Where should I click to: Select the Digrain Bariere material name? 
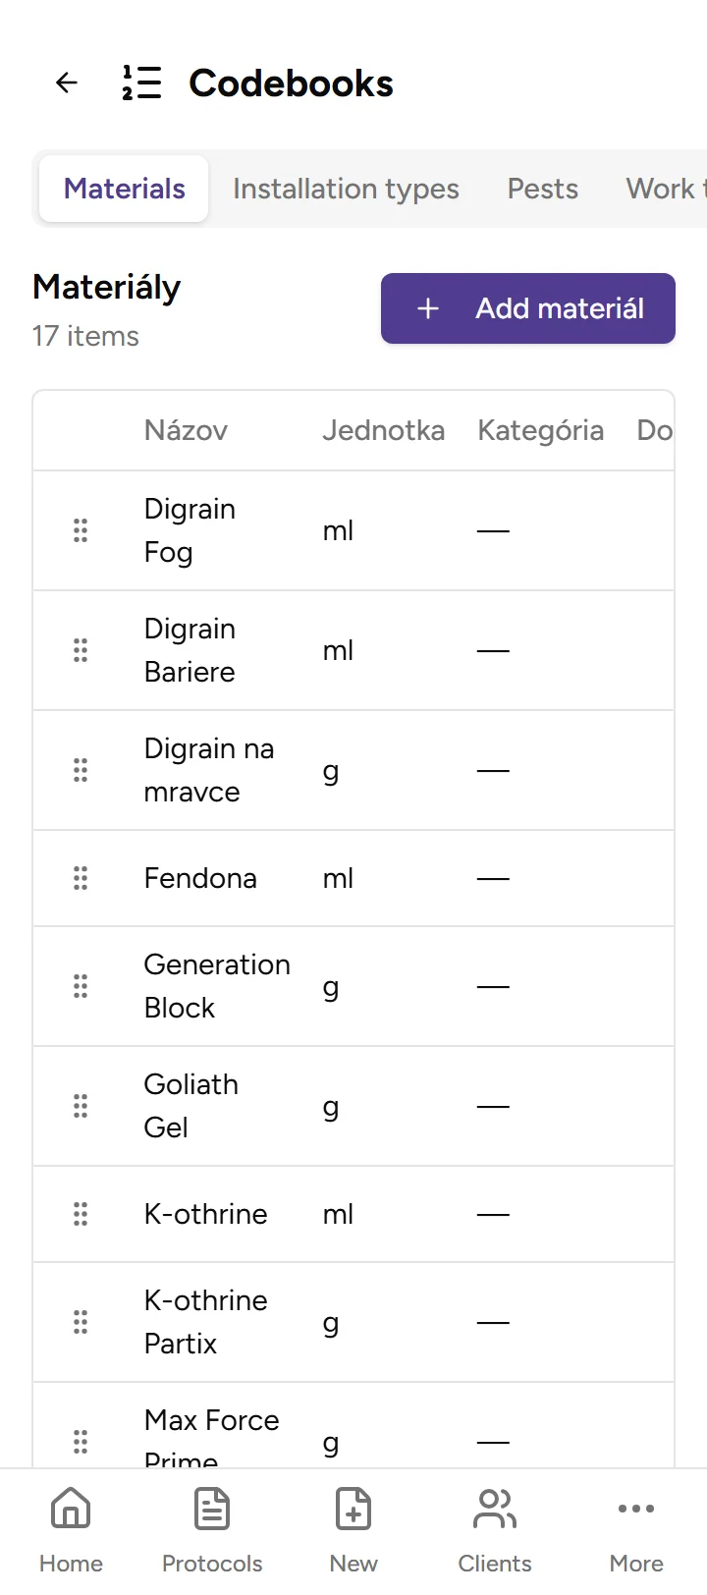(x=190, y=650)
